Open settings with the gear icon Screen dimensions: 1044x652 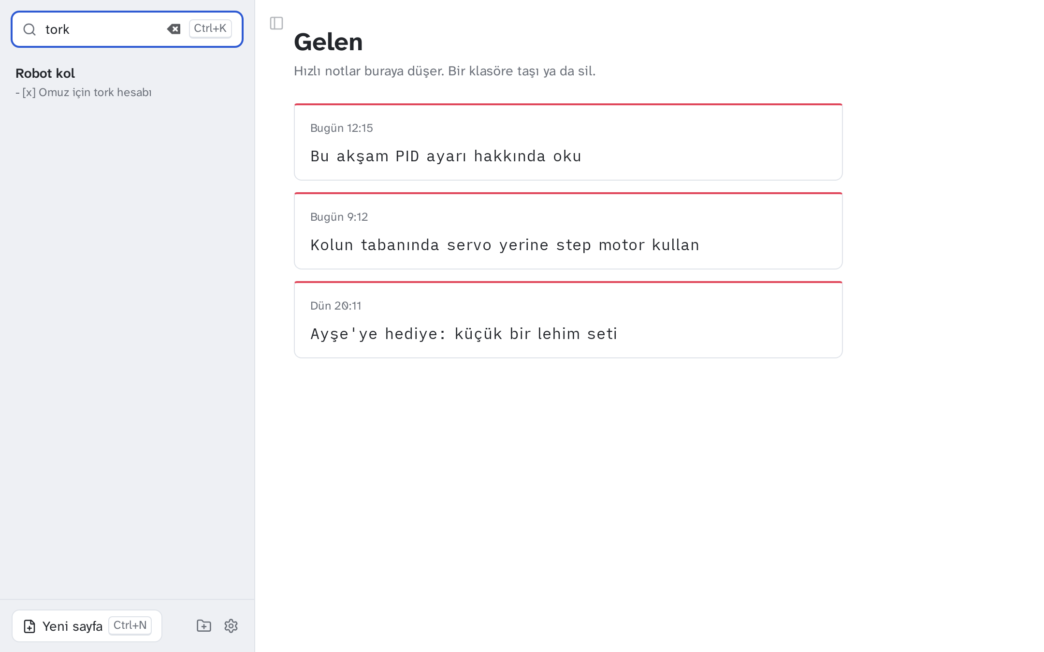231,626
